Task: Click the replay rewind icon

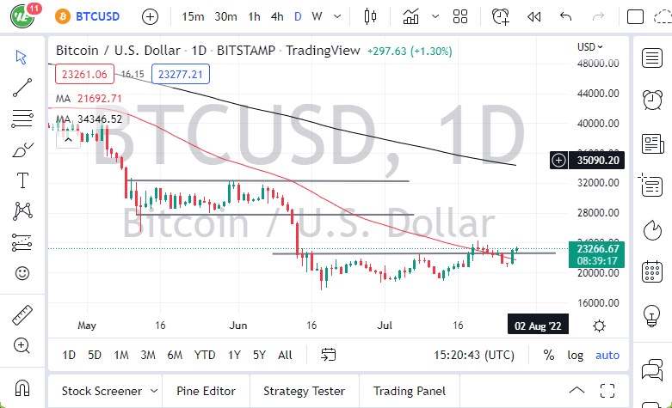Action: [534, 16]
